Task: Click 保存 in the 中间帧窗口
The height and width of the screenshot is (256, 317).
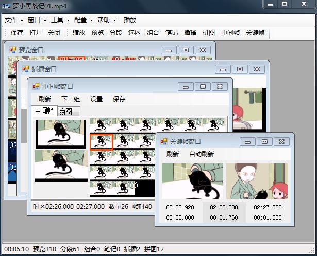Action: (119, 99)
